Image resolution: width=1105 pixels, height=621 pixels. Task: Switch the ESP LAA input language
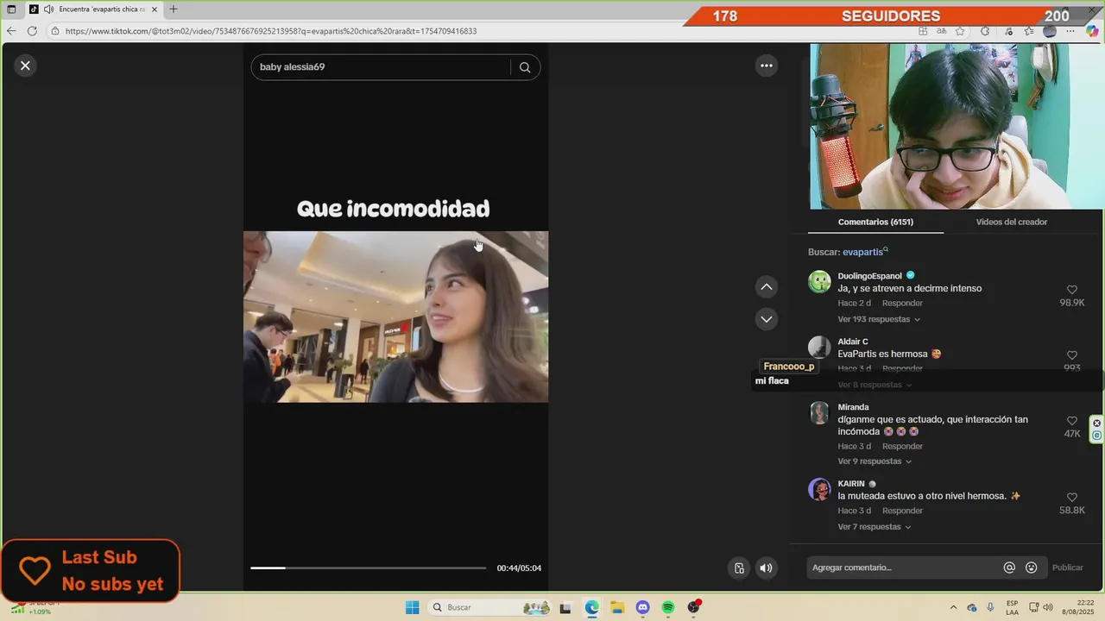click(1012, 607)
